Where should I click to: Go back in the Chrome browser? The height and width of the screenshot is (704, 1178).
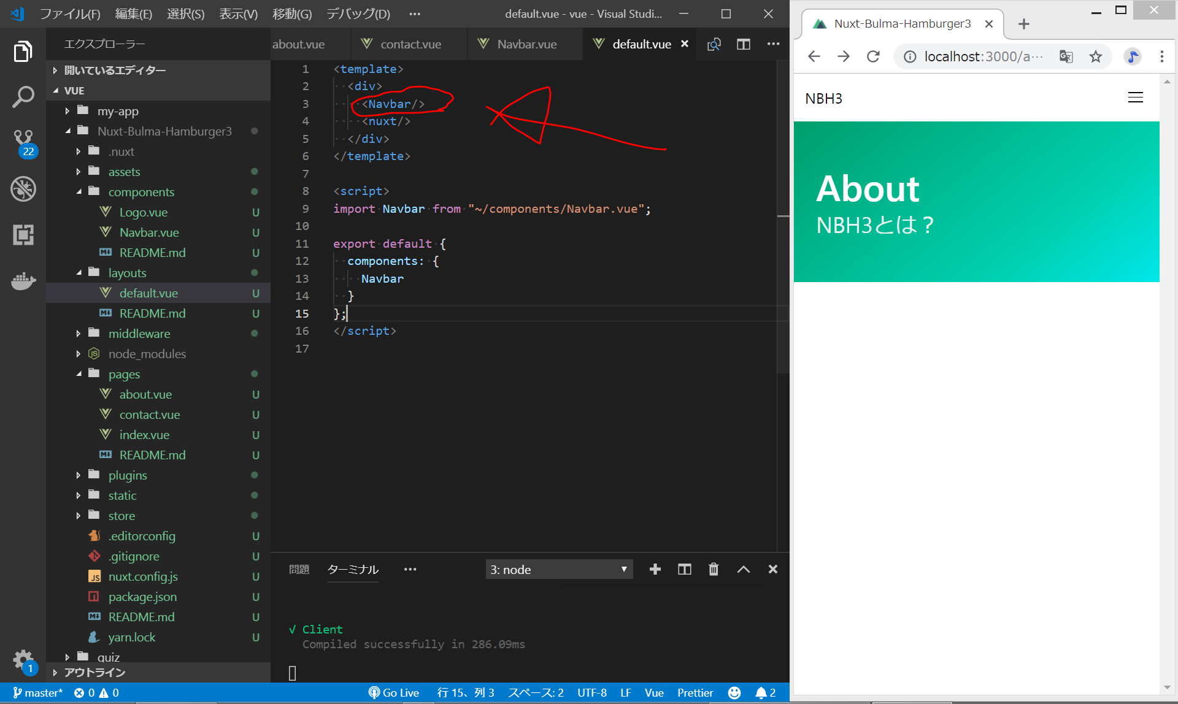814,56
